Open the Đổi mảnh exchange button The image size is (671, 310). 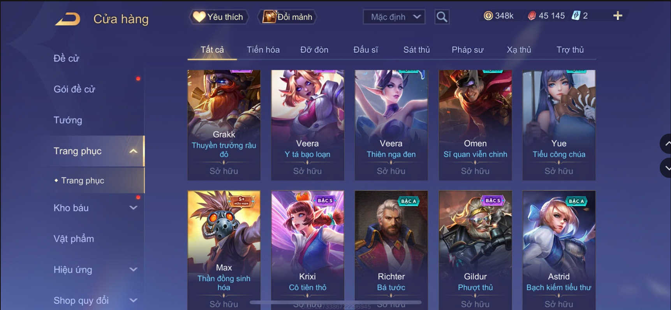pyautogui.click(x=288, y=17)
